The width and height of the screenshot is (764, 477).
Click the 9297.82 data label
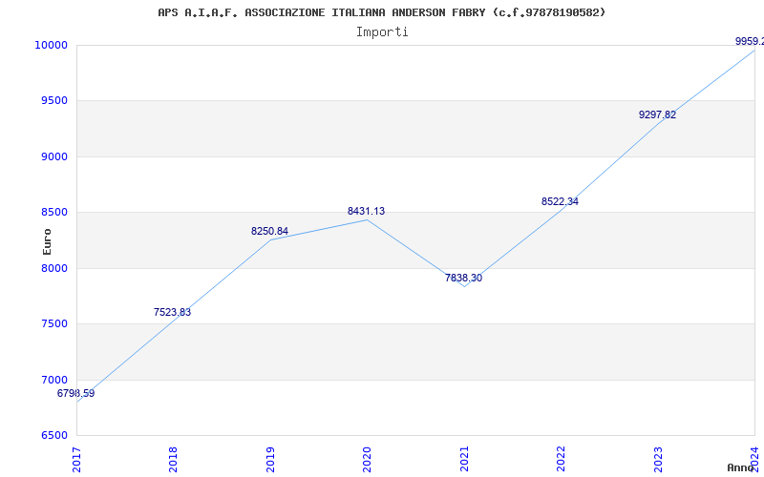tap(657, 114)
